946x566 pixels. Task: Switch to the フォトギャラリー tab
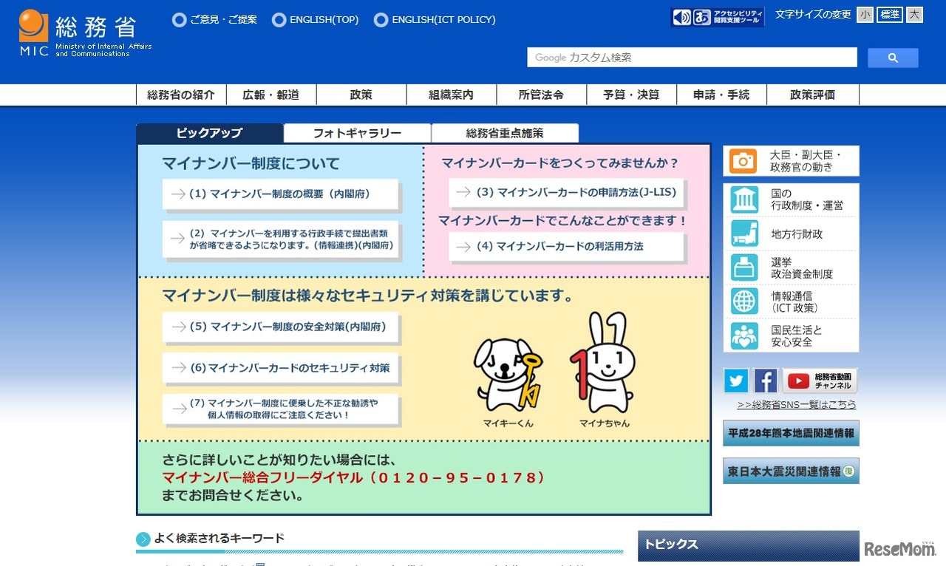pos(357,132)
